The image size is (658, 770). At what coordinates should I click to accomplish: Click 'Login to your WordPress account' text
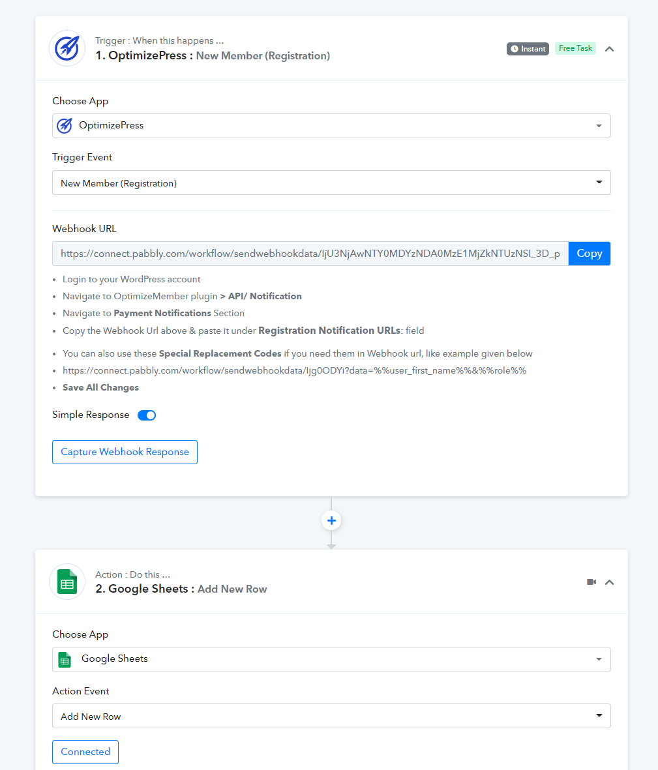132,279
